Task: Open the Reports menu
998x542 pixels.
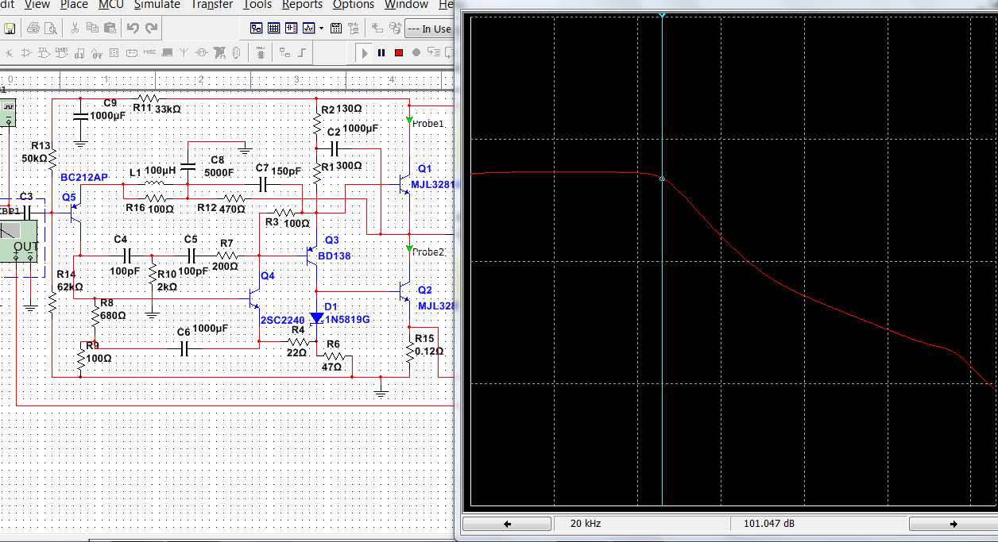Action: 302,5
